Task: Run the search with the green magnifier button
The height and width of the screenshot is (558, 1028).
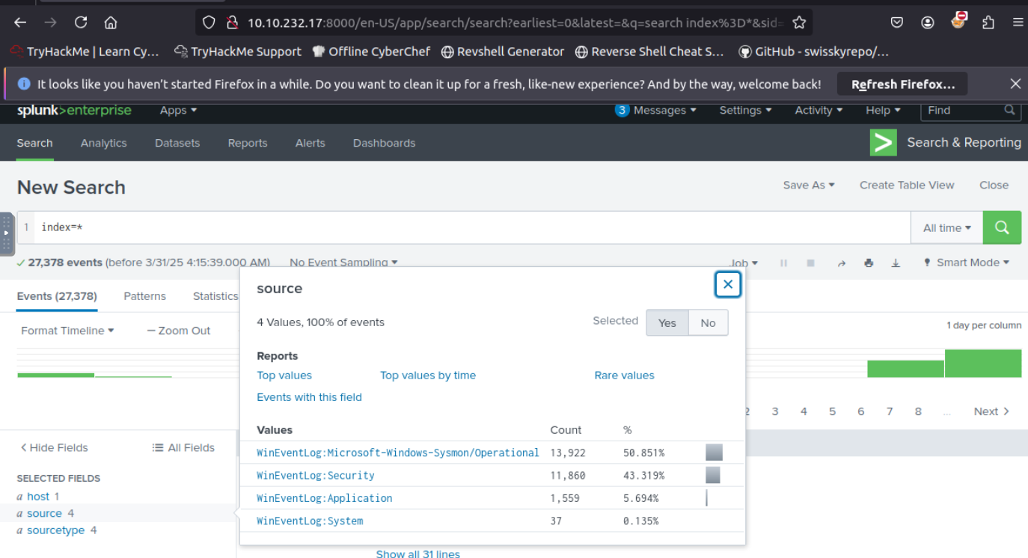Action: point(1001,227)
